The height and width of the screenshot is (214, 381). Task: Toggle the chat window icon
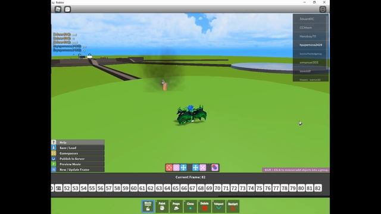[x=67, y=10]
